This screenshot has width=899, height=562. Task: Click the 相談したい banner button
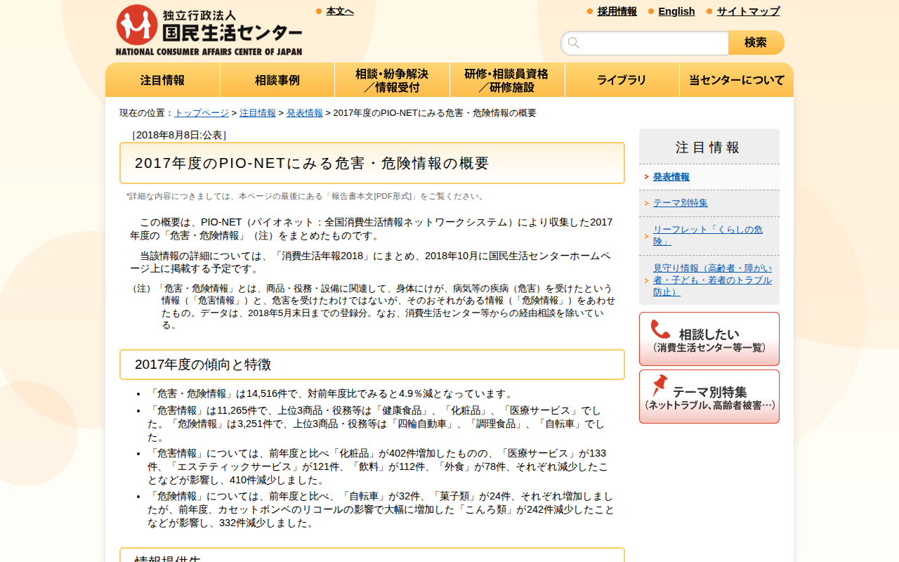point(709,339)
